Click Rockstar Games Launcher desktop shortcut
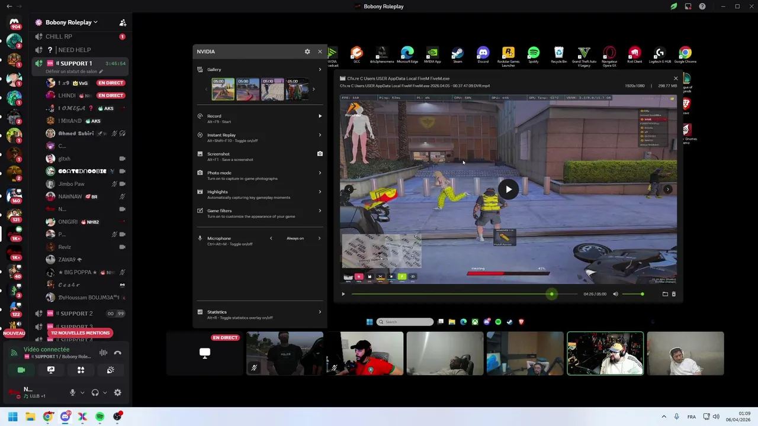The image size is (758, 426). 508,56
